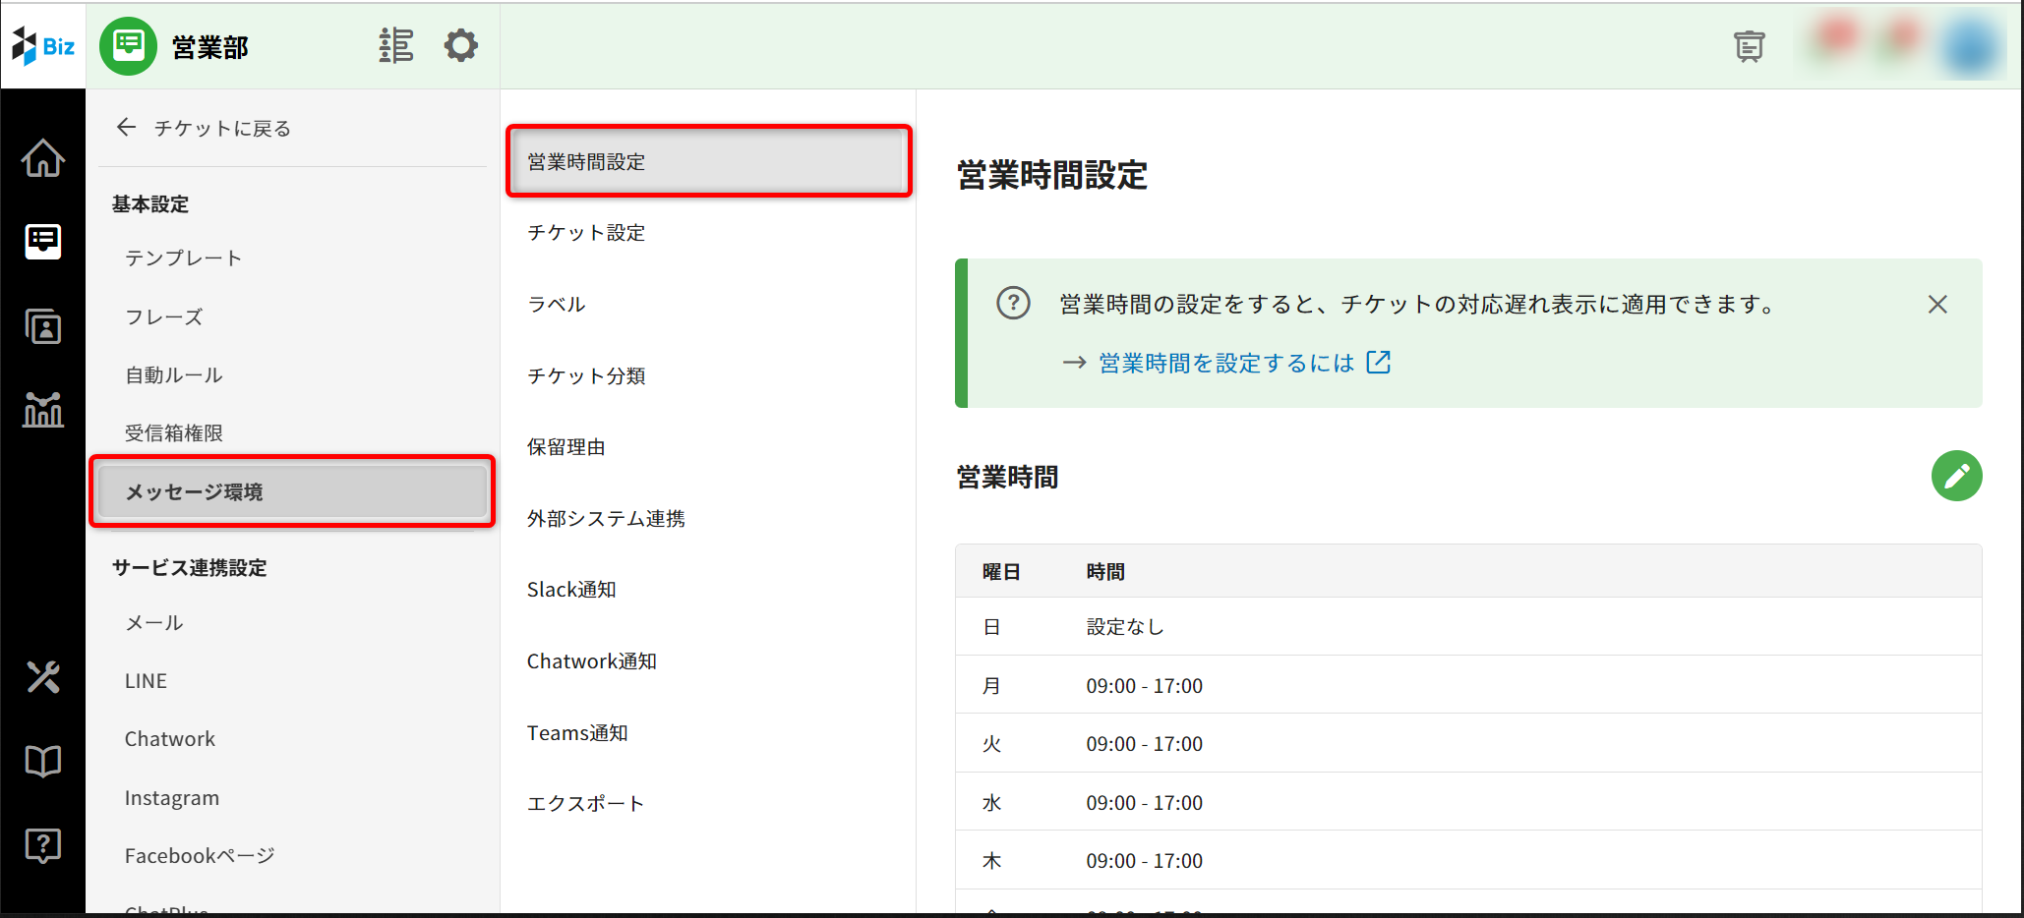Viewport: 2024px width, 918px height.
Task: Click the green pencil edit button
Action: pyautogui.click(x=1956, y=477)
